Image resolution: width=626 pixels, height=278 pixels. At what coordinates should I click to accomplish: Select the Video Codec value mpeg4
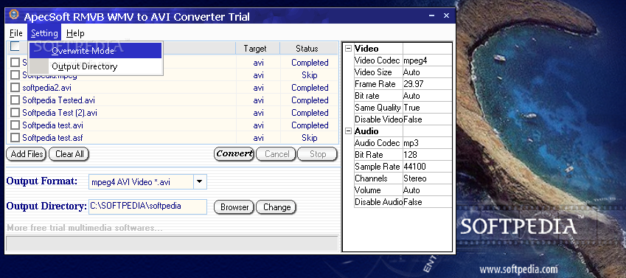pyautogui.click(x=427, y=60)
